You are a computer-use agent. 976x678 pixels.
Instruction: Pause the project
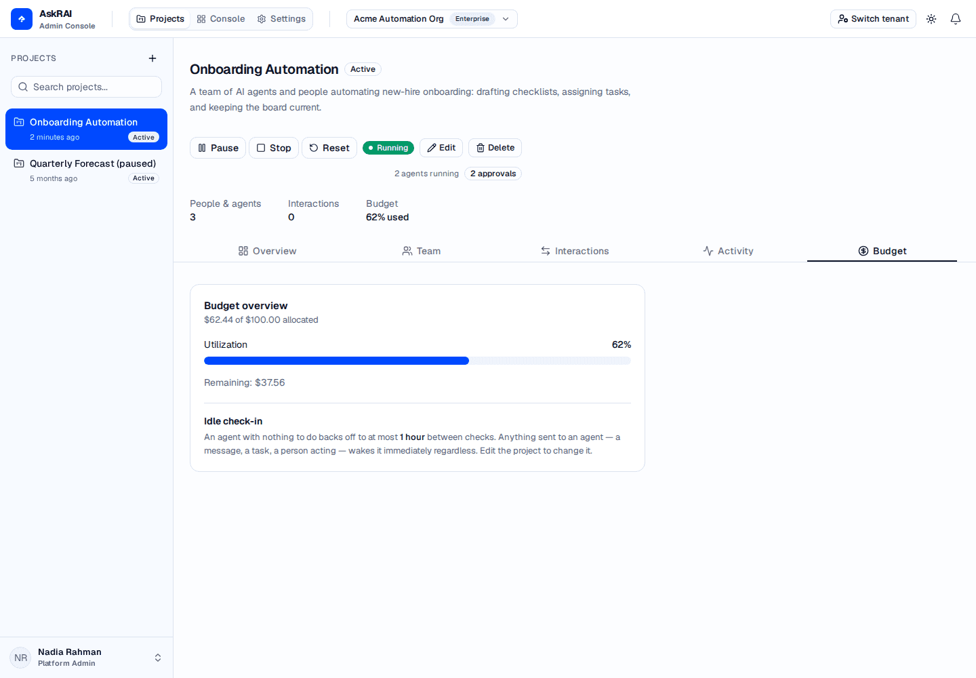pos(218,148)
